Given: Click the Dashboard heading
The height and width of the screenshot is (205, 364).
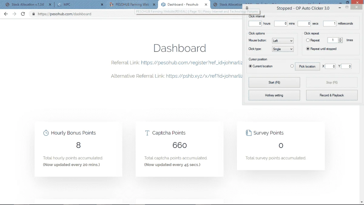Looking at the screenshot, I should tap(180, 48).
